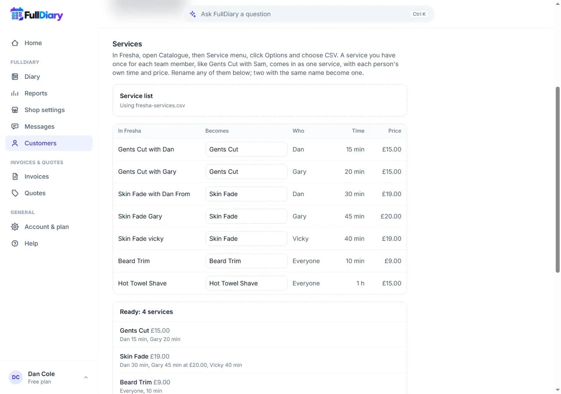
Task: Open Account & plan label
Action: (x=46, y=227)
